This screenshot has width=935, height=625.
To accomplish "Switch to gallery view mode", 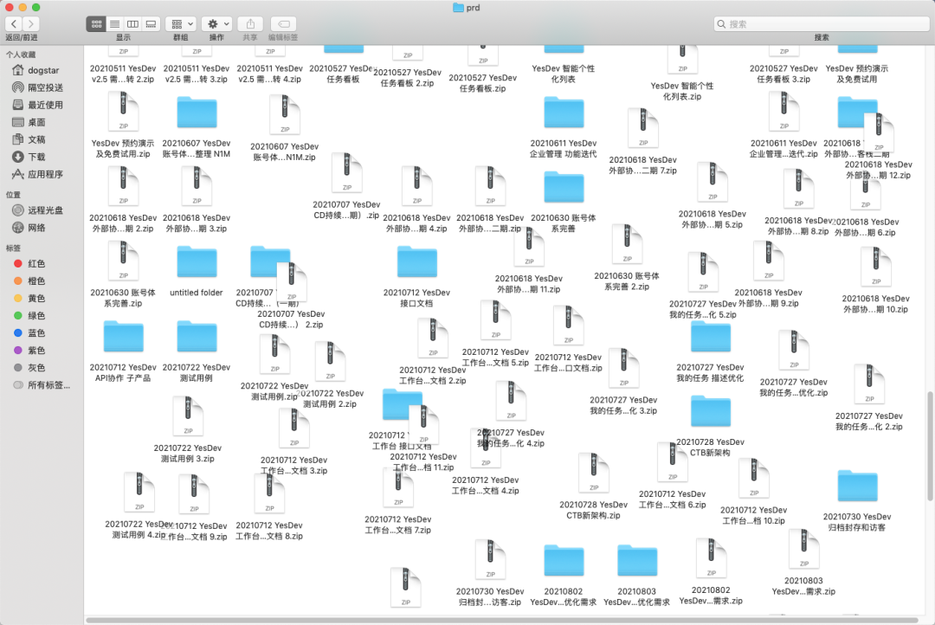I will 151,24.
